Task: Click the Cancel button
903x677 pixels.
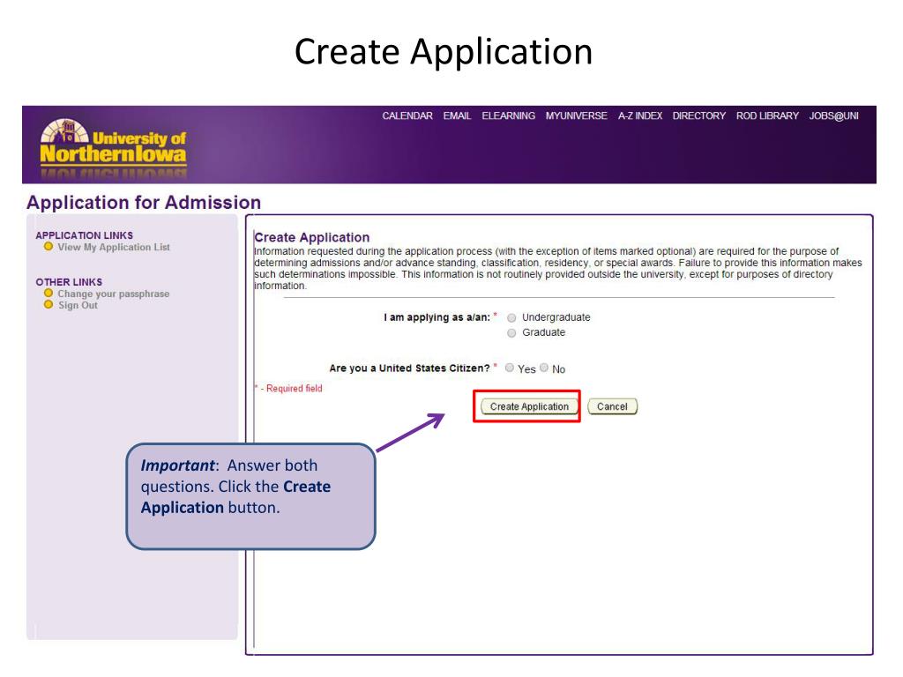Action: click(x=612, y=406)
